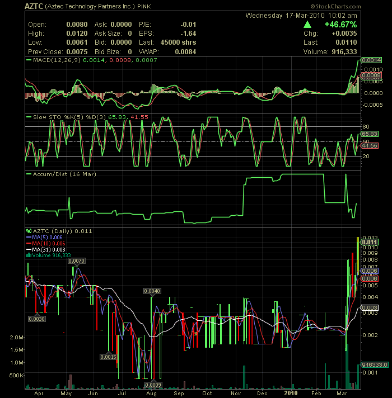This screenshot has height=398, width=392.
Task: Click the Last 45000 shrs value
Action: pyautogui.click(x=178, y=42)
